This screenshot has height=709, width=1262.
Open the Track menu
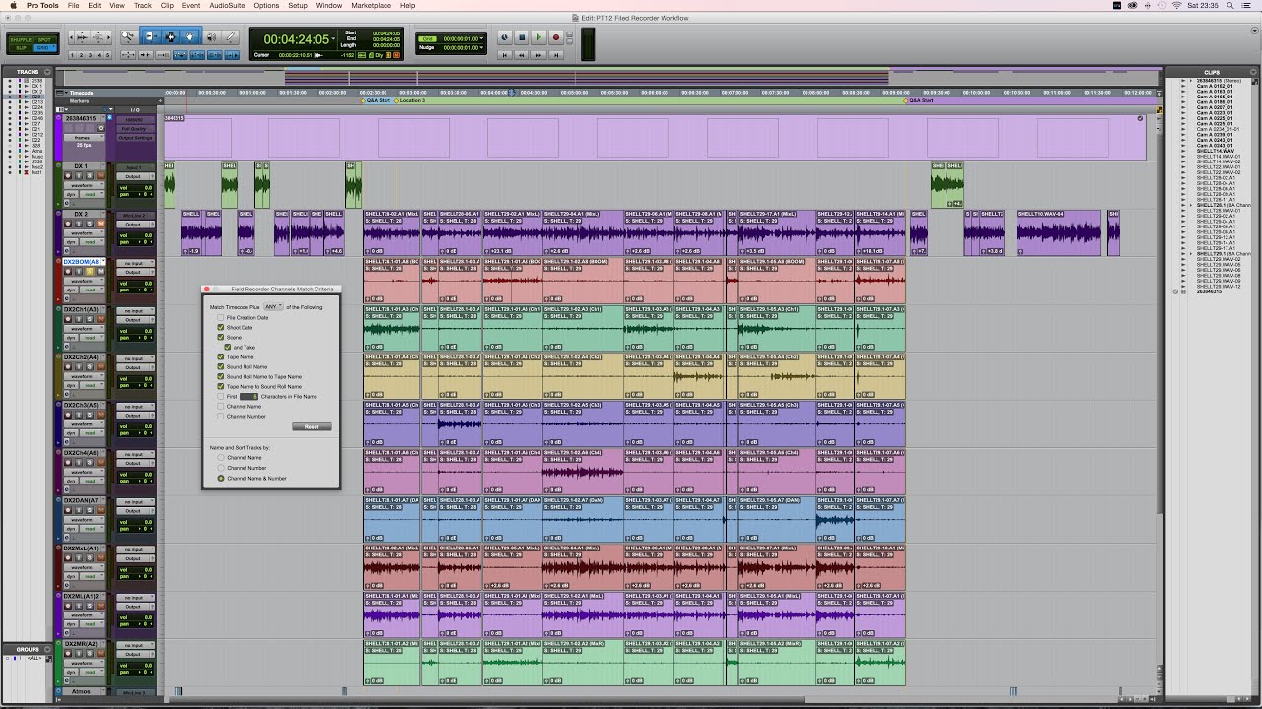(x=142, y=6)
